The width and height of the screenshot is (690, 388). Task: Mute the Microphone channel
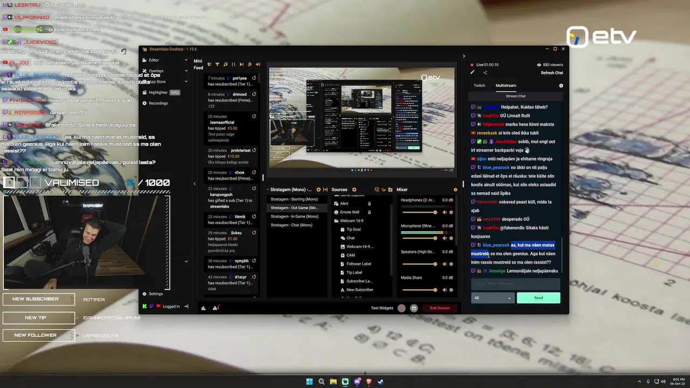click(x=445, y=238)
